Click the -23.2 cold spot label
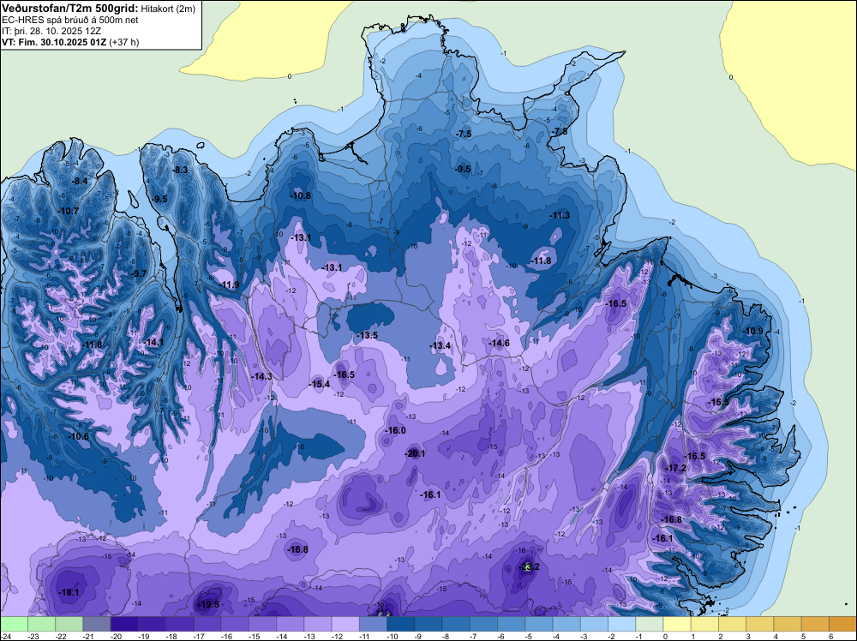Viewport: 857px width, 641px height. tap(529, 567)
